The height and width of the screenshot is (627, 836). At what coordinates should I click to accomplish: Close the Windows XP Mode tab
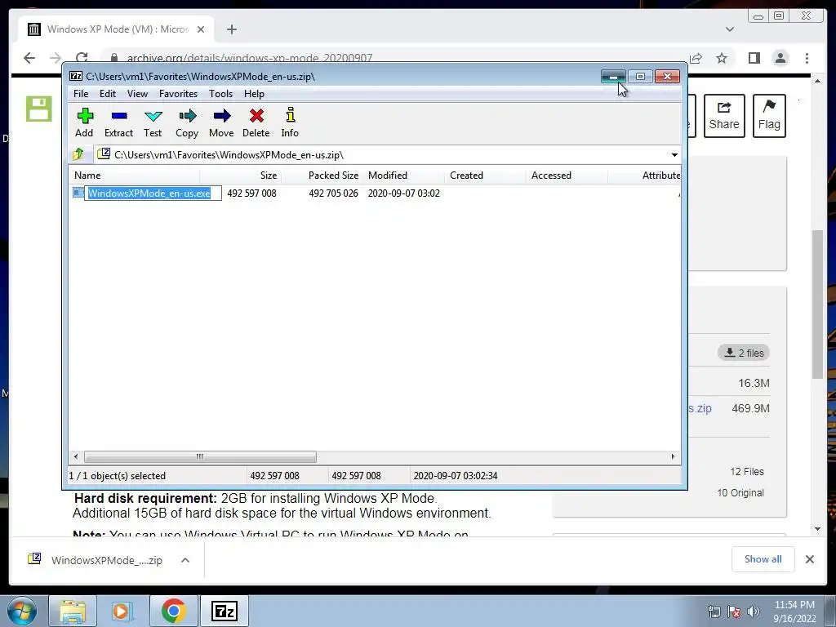(201, 29)
